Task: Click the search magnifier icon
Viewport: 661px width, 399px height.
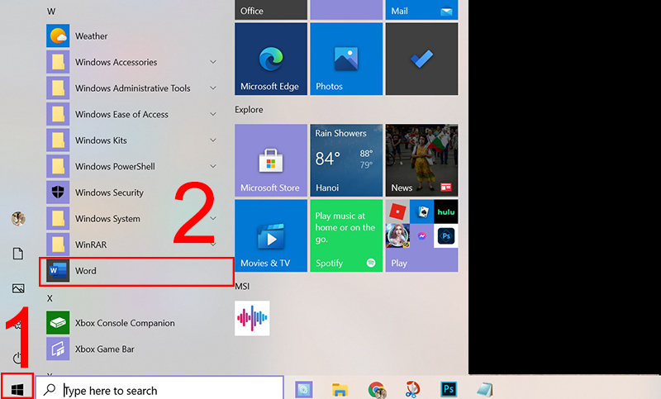Action: (x=50, y=389)
